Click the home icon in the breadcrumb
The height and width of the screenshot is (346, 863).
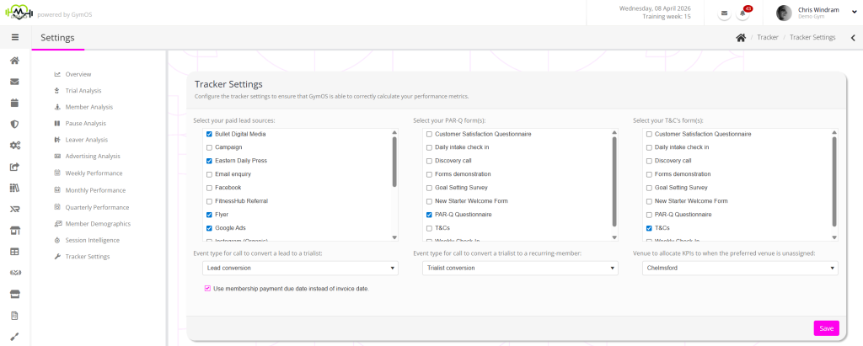(x=741, y=38)
